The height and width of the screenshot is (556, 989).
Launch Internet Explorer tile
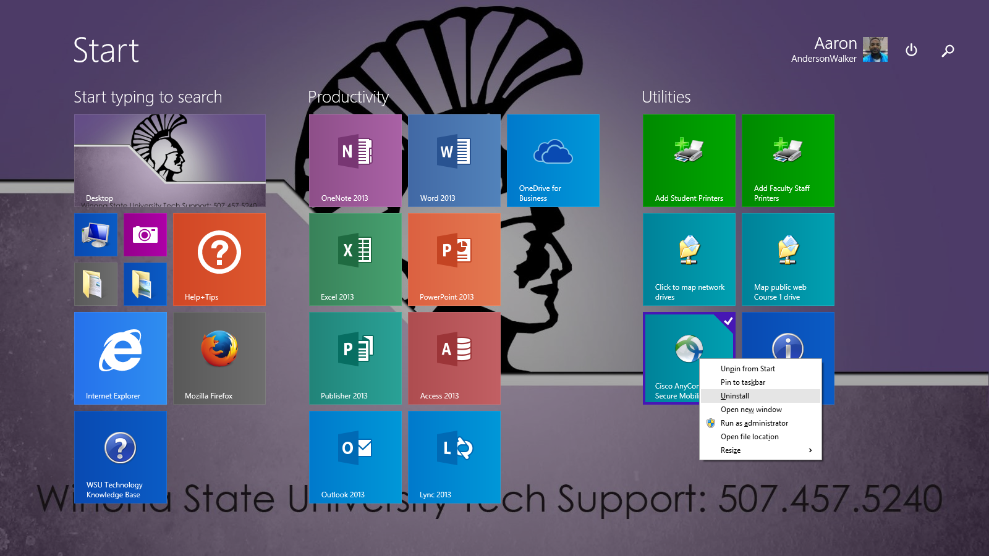click(x=121, y=358)
